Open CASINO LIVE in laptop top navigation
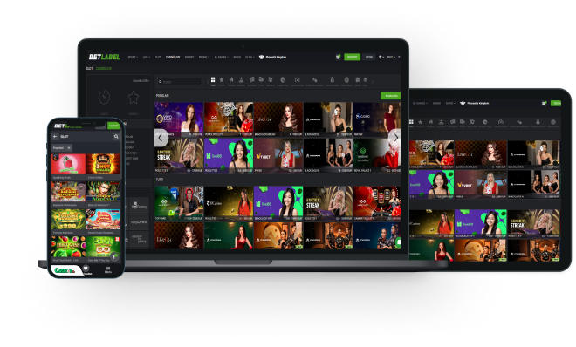Image resolution: width=576 pixels, height=347 pixels. click(173, 58)
